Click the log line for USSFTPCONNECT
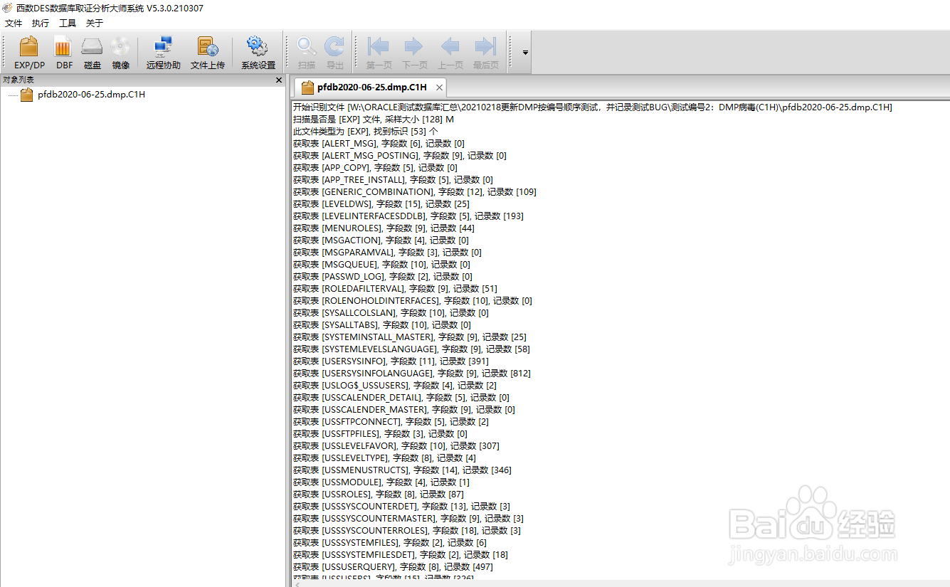The height and width of the screenshot is (587, 950). click(391, 422)
